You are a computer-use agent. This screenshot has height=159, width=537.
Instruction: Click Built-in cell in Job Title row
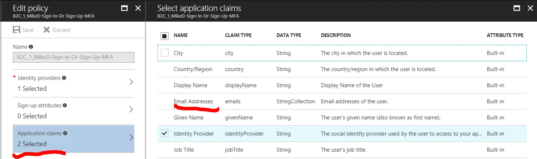pos(496,150)
